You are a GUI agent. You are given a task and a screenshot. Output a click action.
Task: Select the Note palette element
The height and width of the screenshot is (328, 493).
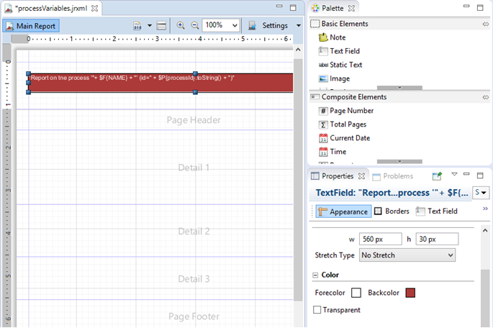337,37
